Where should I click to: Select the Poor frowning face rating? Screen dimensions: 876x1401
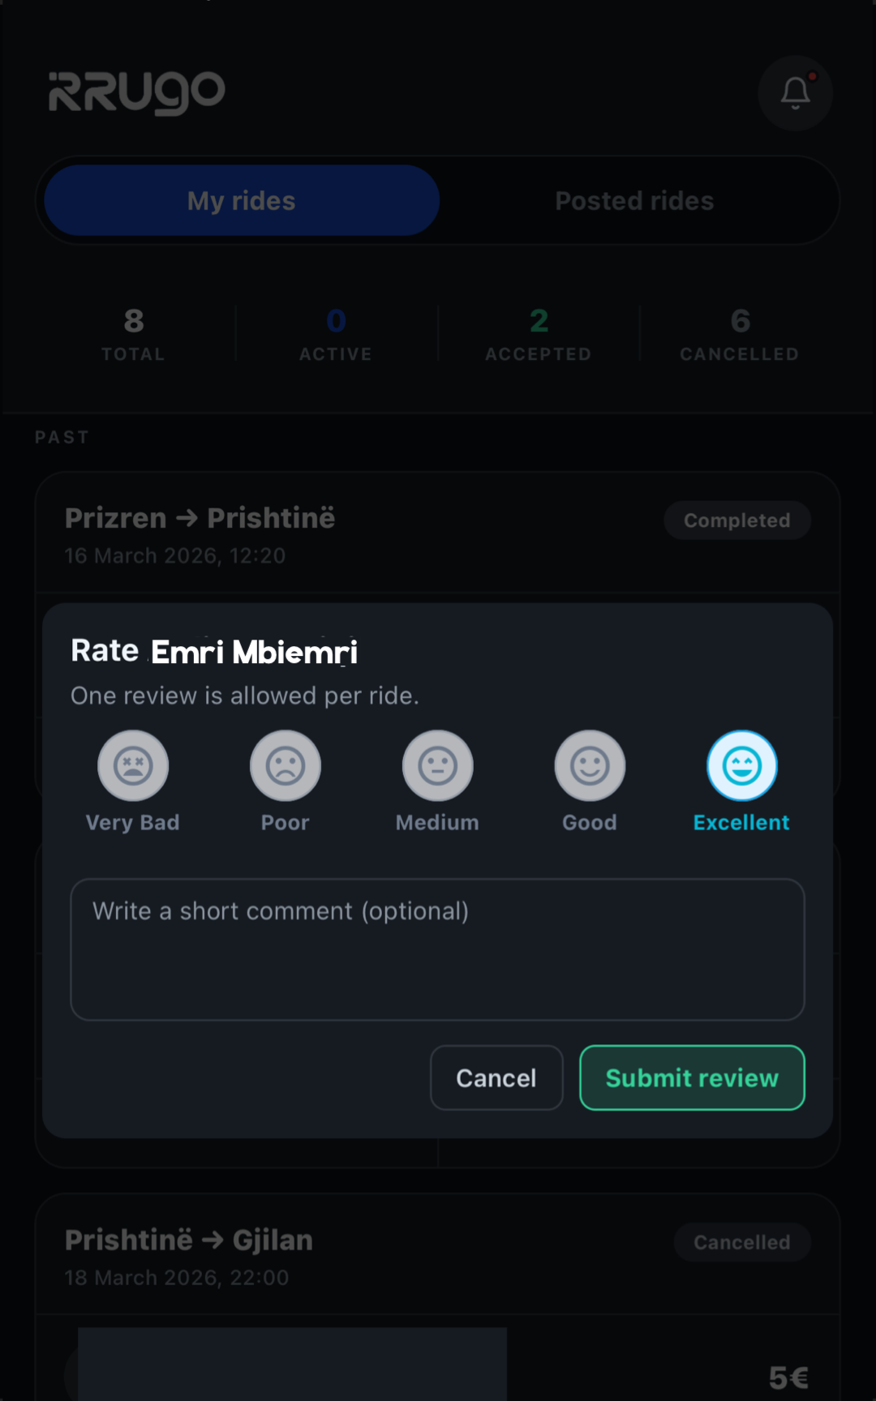coord(286,765)
